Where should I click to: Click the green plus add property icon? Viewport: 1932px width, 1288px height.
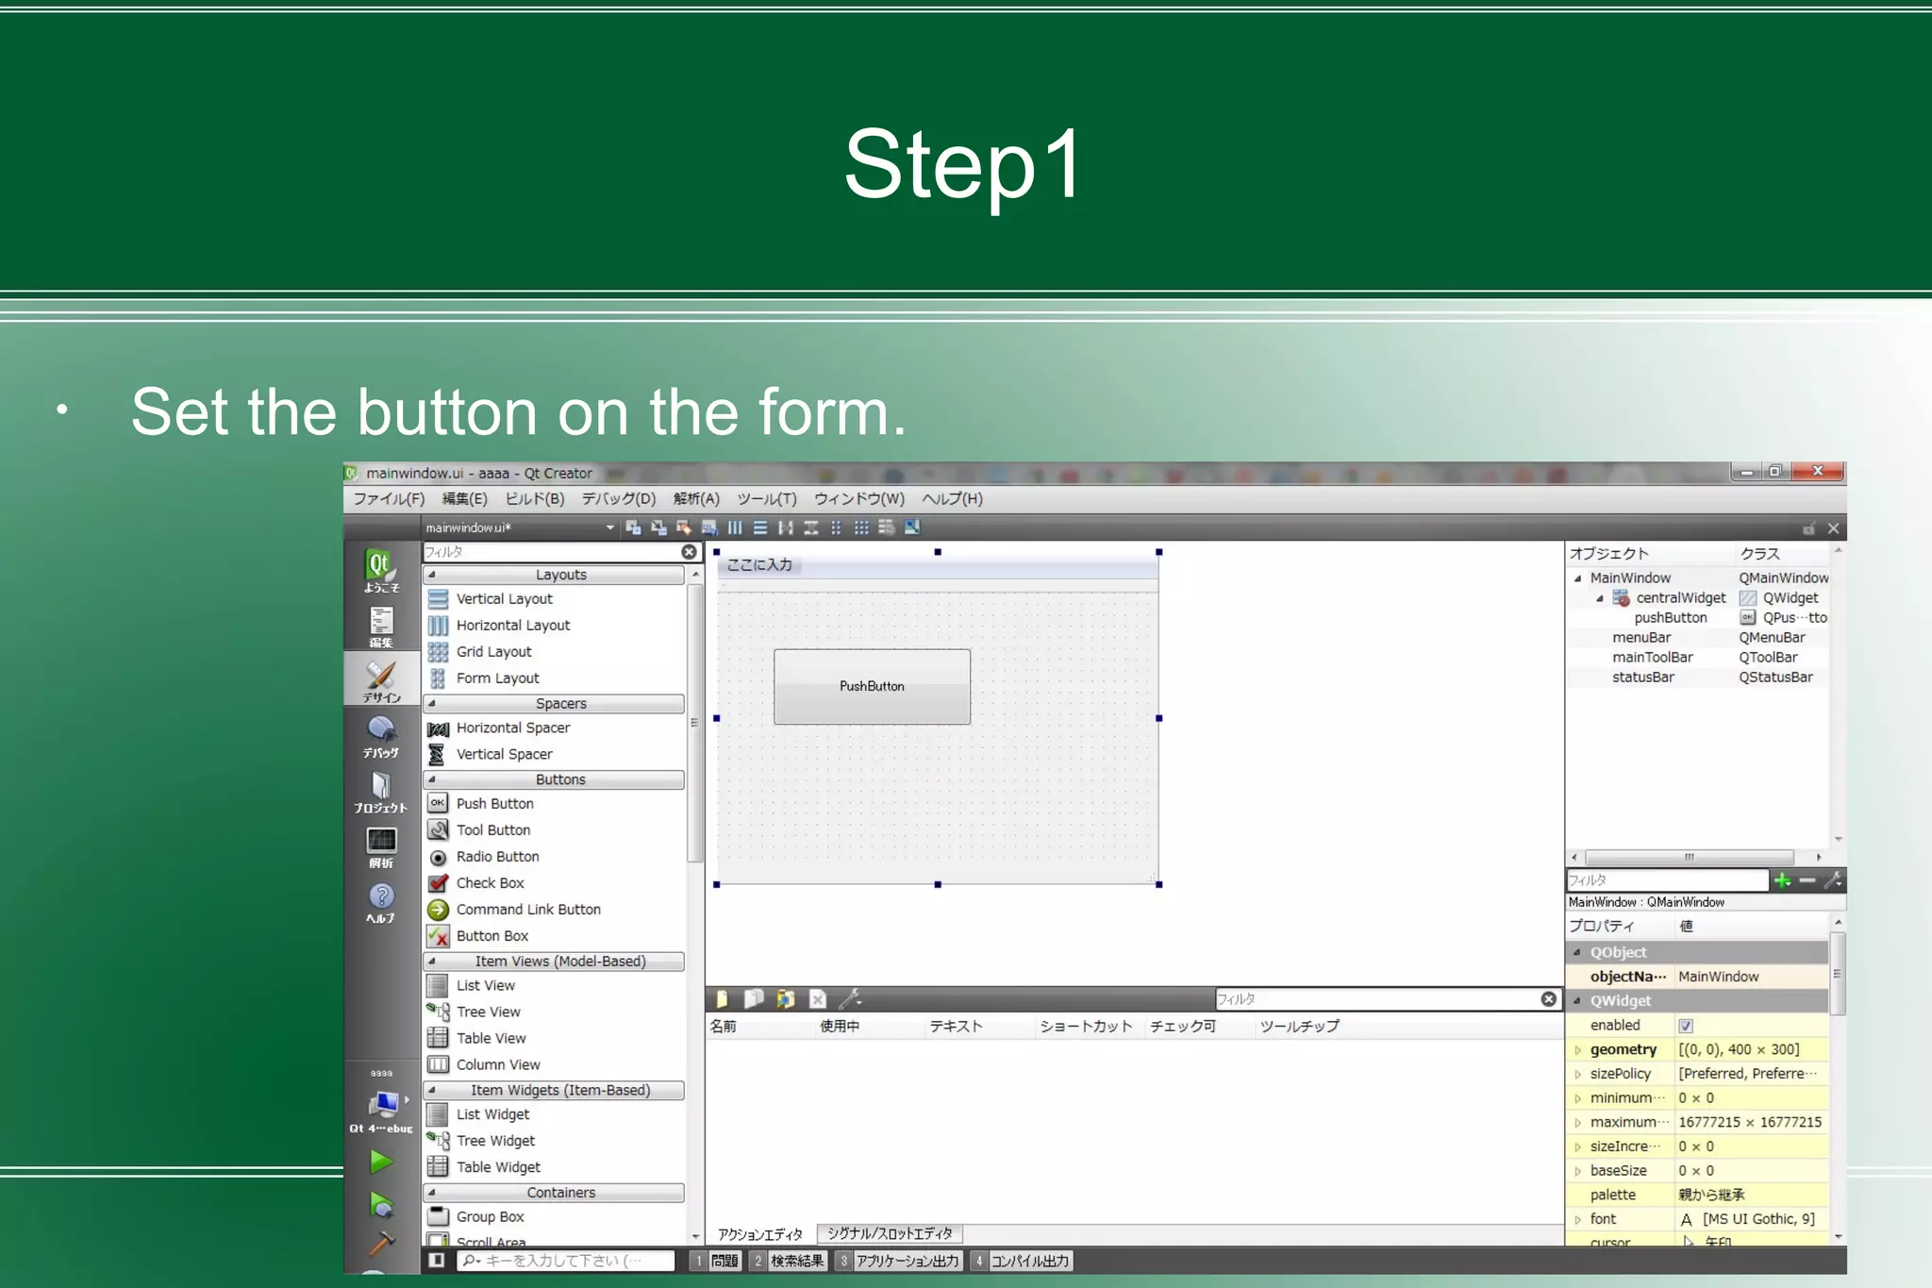tap(1782, 880)
